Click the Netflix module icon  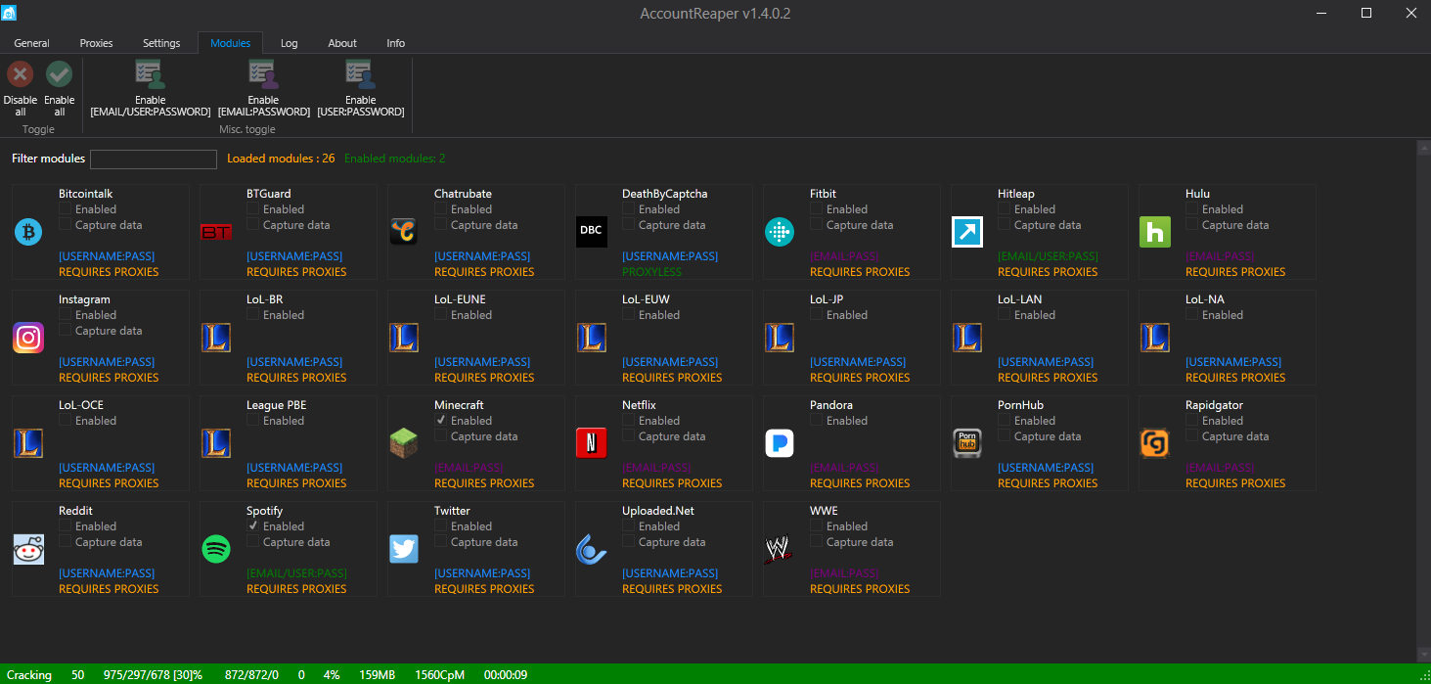592,443
